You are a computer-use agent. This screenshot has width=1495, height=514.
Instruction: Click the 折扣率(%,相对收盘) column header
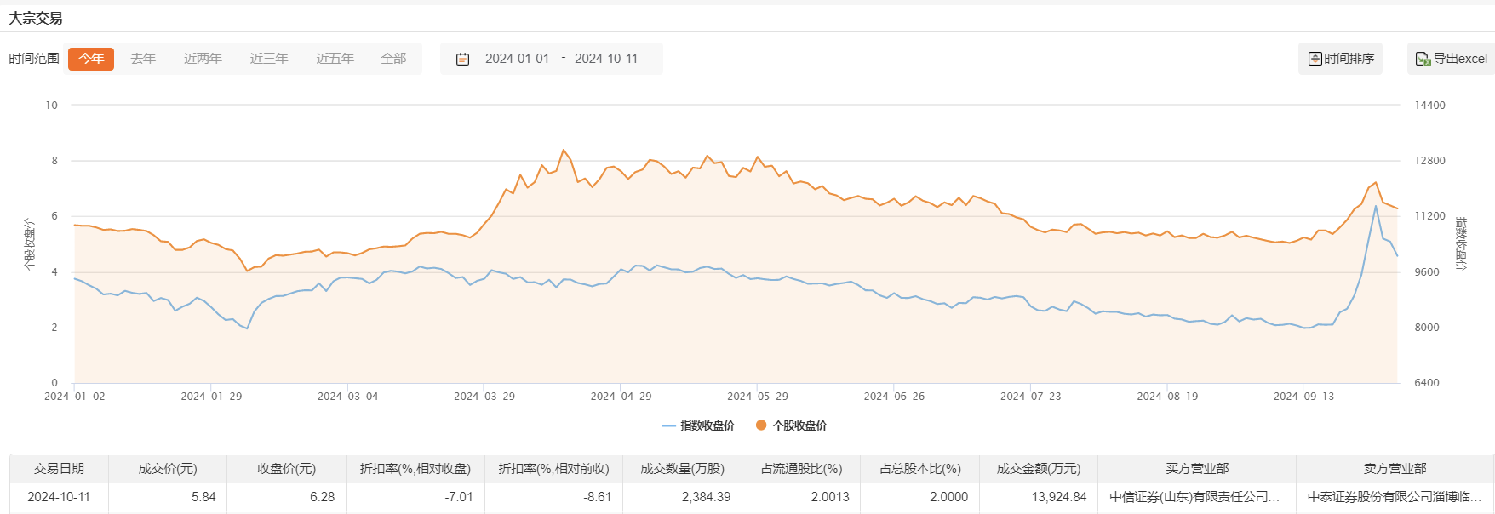click(x=415, y=469)
